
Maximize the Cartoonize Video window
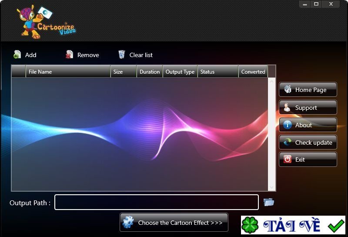(316, 4)
